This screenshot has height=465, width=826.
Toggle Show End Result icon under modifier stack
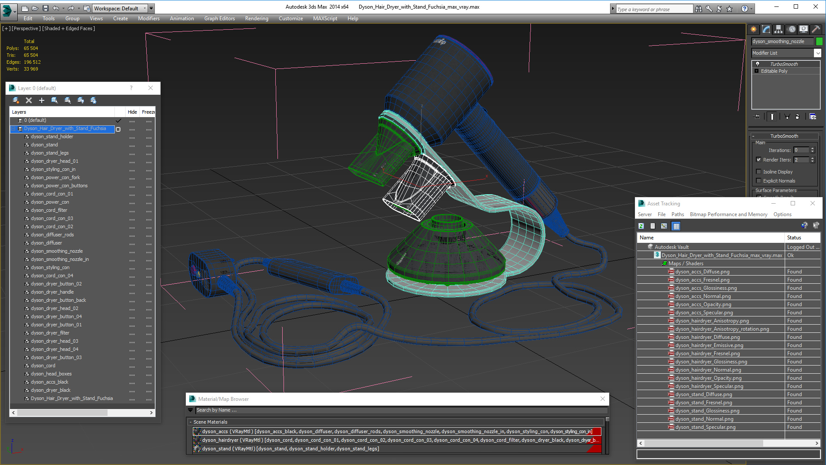click(x=772, y=116)
